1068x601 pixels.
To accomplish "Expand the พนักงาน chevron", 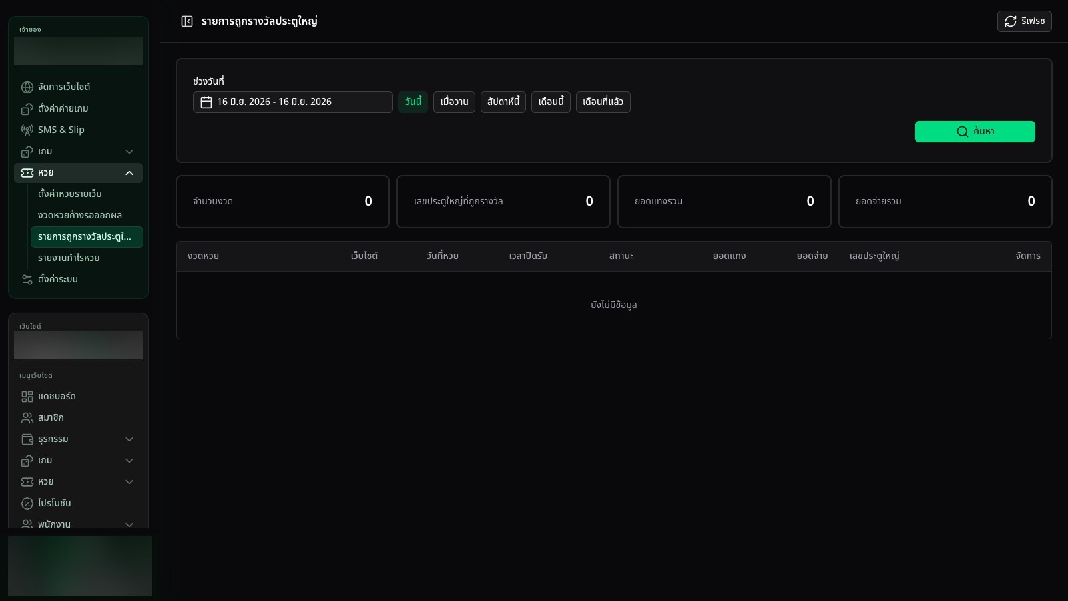I will [x=129, y=524].
